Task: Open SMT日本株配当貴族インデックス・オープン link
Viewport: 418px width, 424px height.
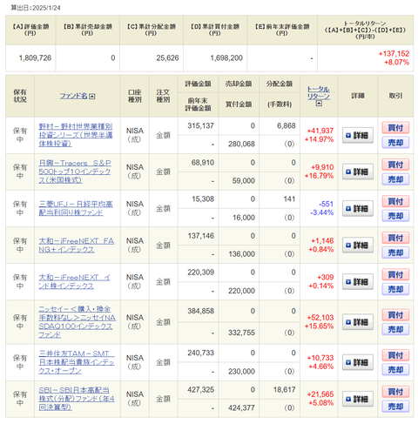Action: click(x=77, y=362)
